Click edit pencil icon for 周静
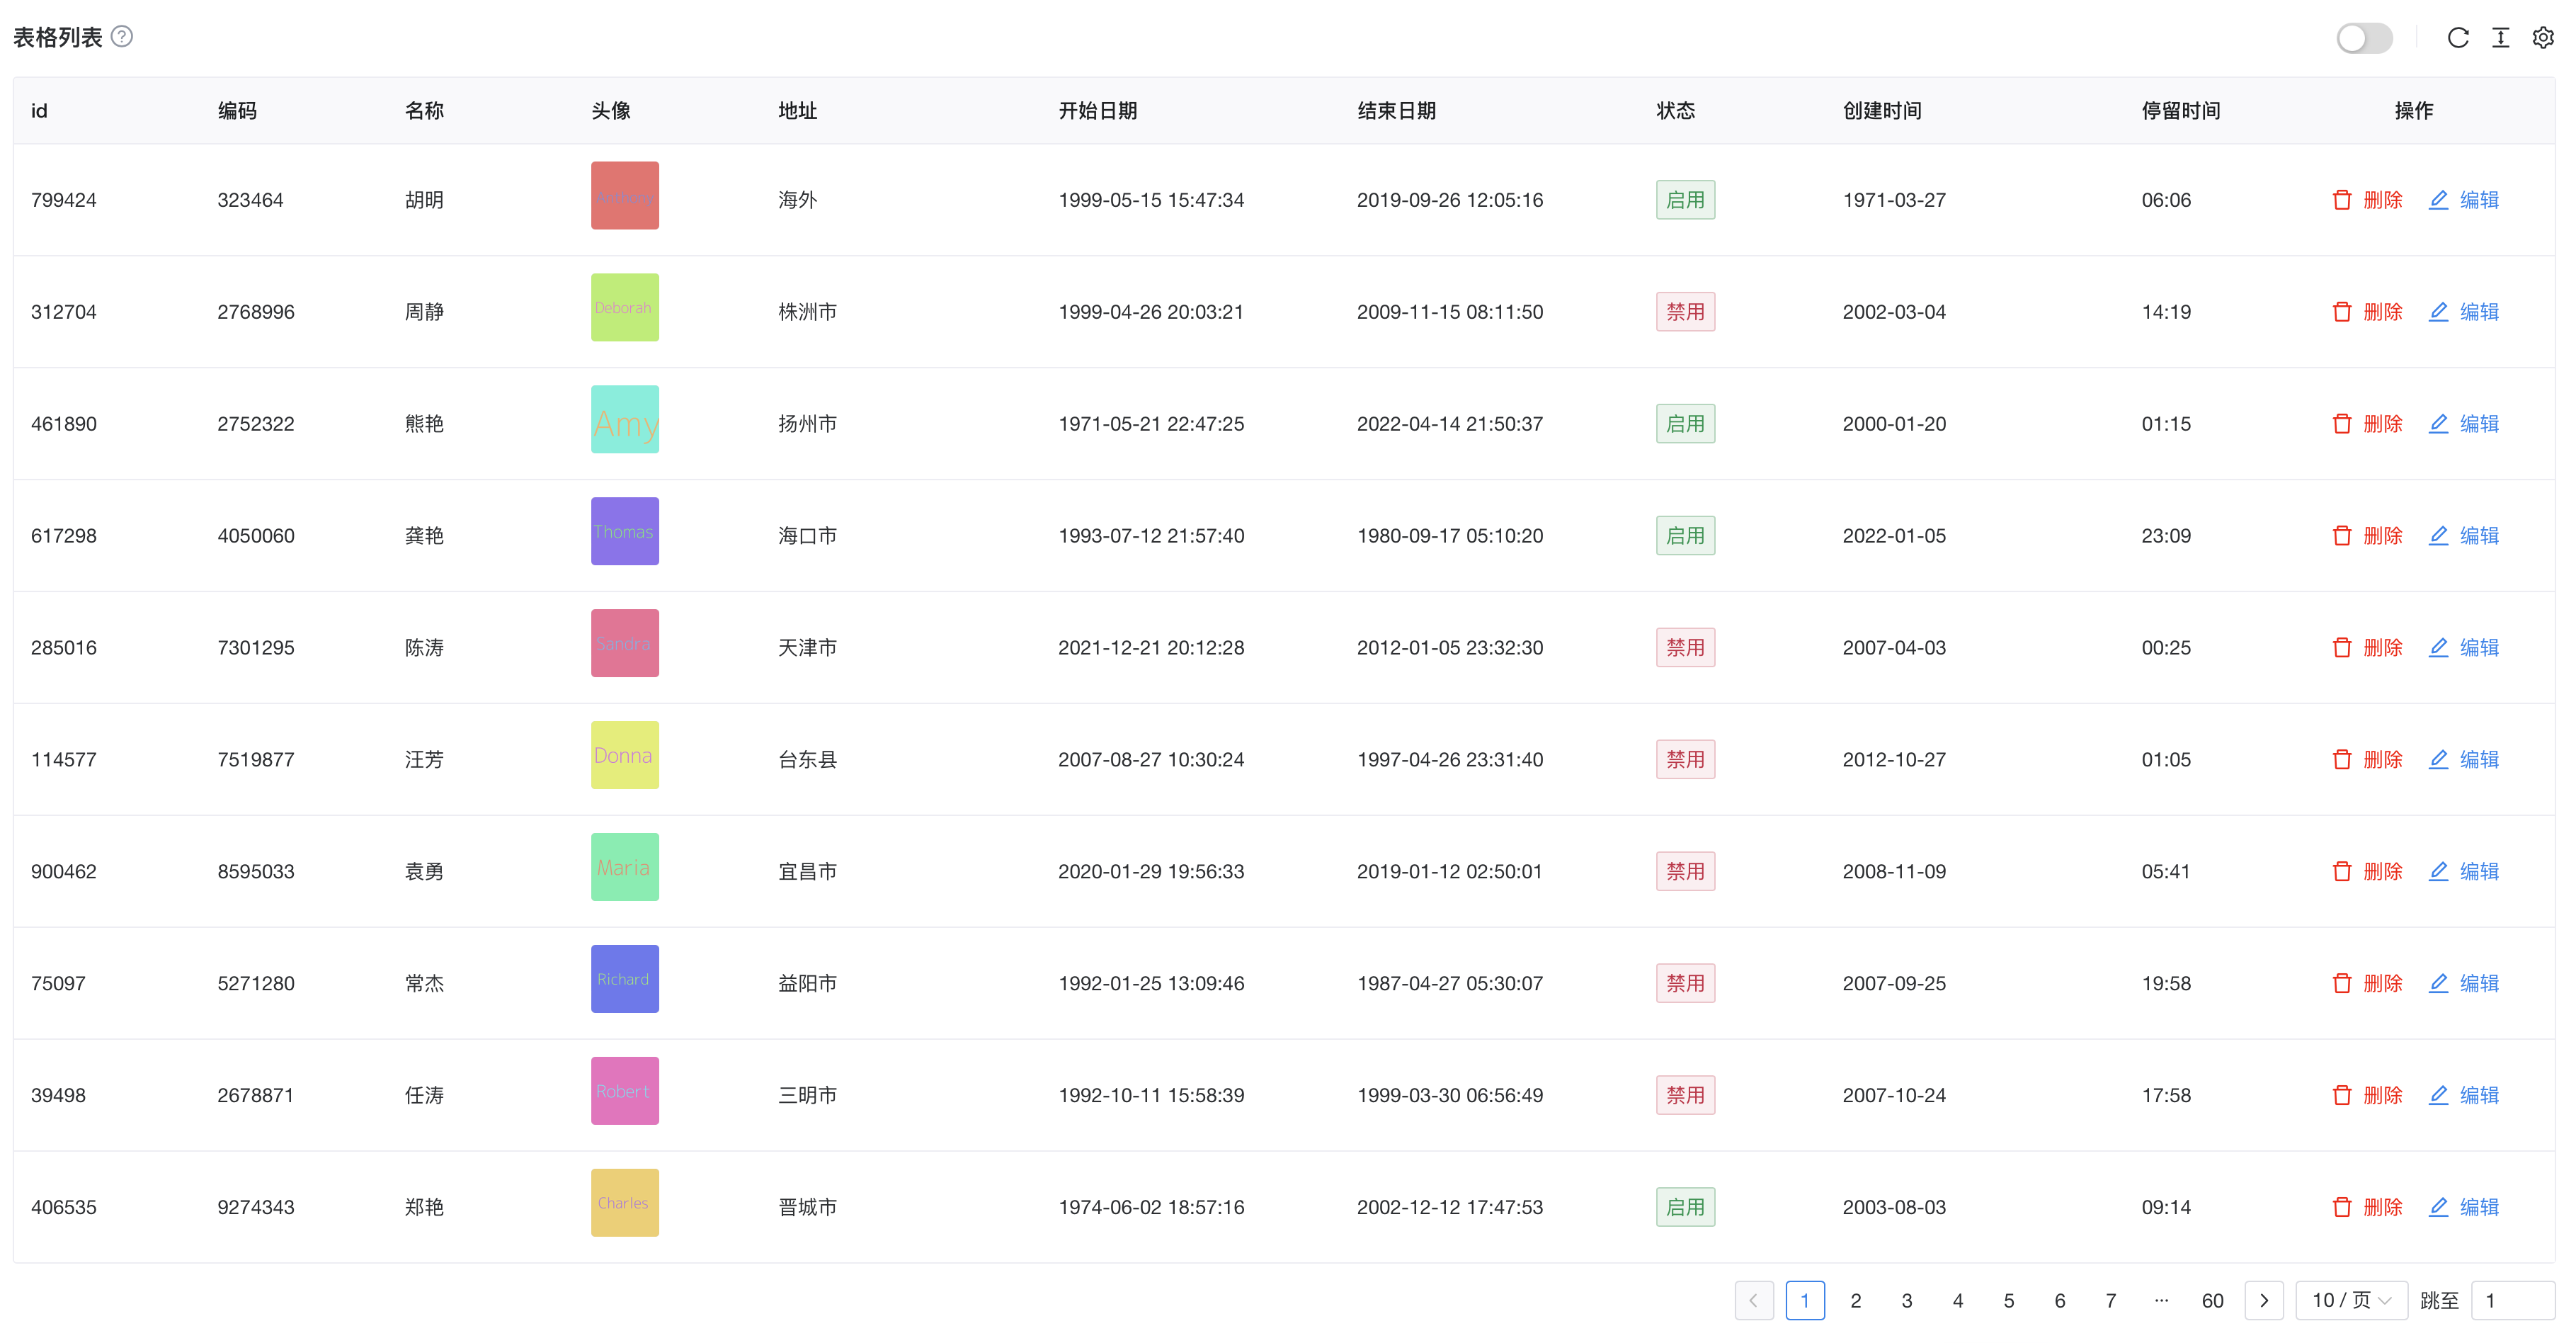 (2438, 312)
